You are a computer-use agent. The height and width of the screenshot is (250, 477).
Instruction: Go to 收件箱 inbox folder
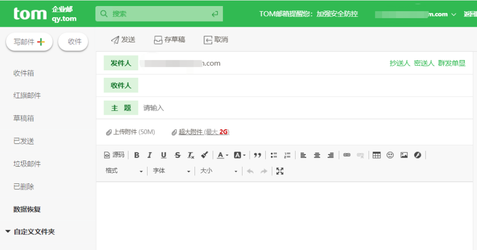(x=24, y=73)
